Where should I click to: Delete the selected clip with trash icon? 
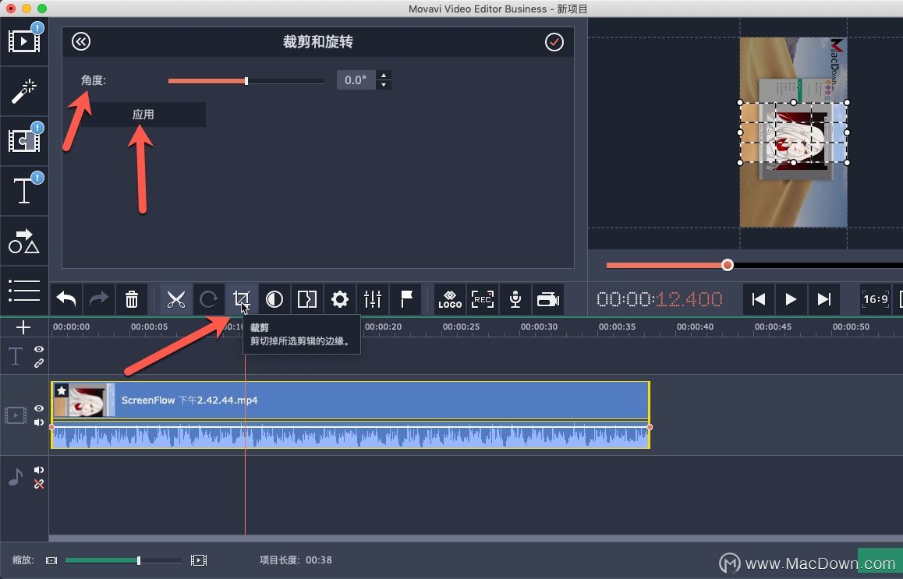(132, 299)
